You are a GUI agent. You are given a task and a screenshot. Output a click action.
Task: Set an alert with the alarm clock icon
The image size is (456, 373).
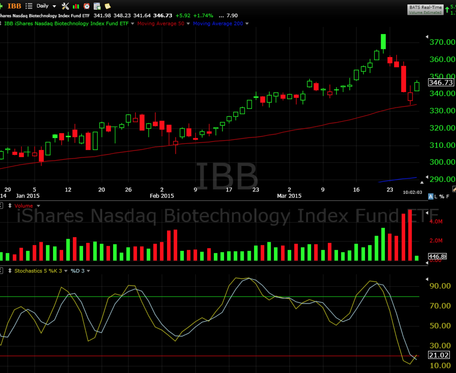(x=87, y=6)
